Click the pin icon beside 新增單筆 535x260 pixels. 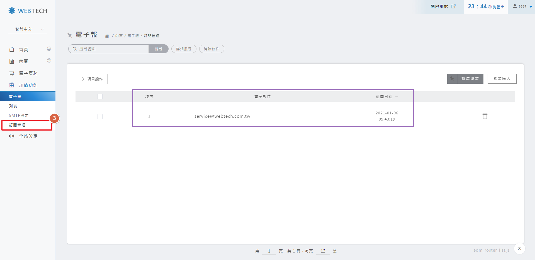click(x=452, y=79)
